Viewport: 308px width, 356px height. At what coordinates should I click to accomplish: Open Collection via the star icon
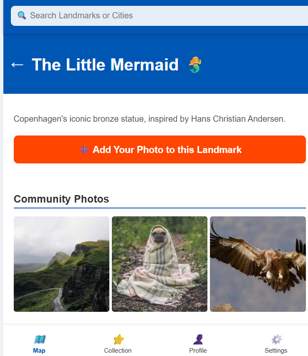(x=119, y=339)
